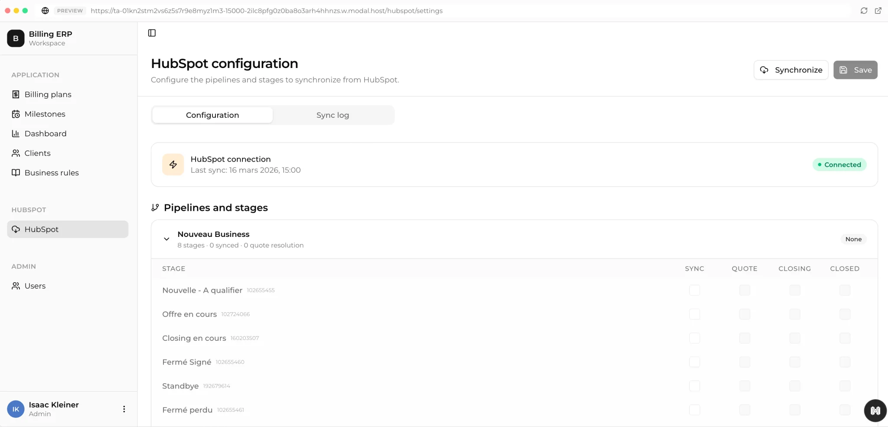Check Quote for Nouvelle - A qualifier
888x427 pixels.
(x=744, y=290)
